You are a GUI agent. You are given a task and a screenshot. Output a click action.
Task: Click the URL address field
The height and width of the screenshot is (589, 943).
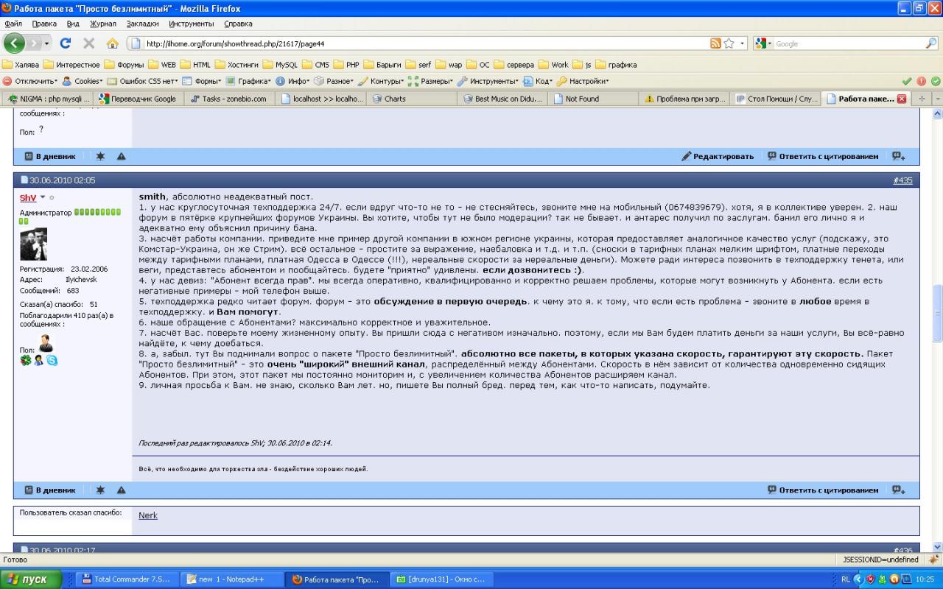point(420,43)
